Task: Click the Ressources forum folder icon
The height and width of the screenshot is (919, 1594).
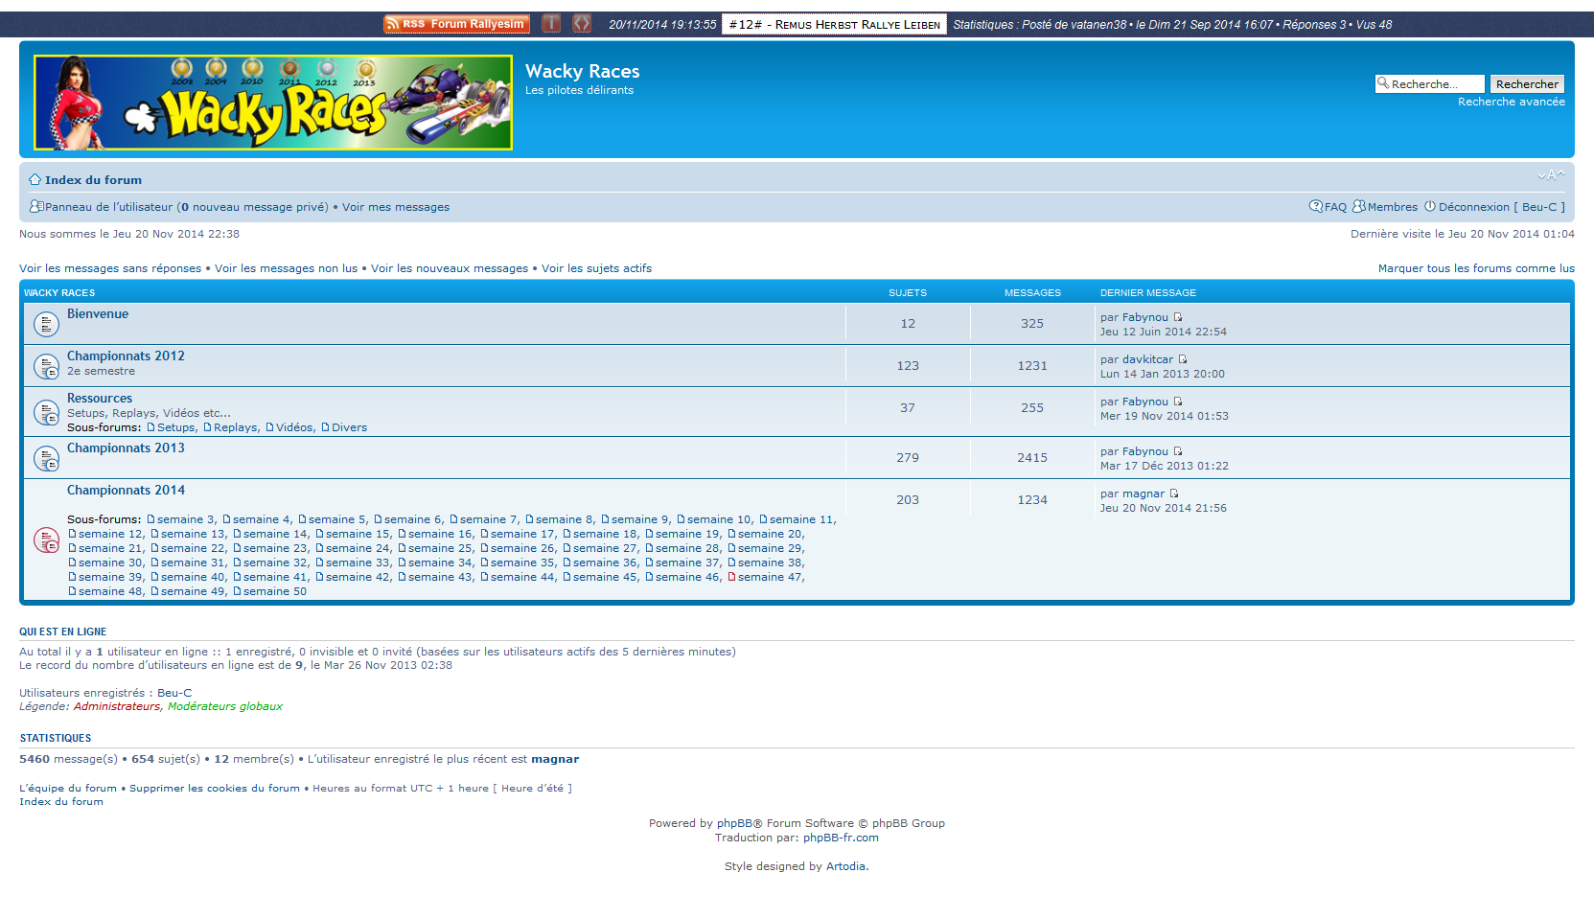Action: (46, 412)
